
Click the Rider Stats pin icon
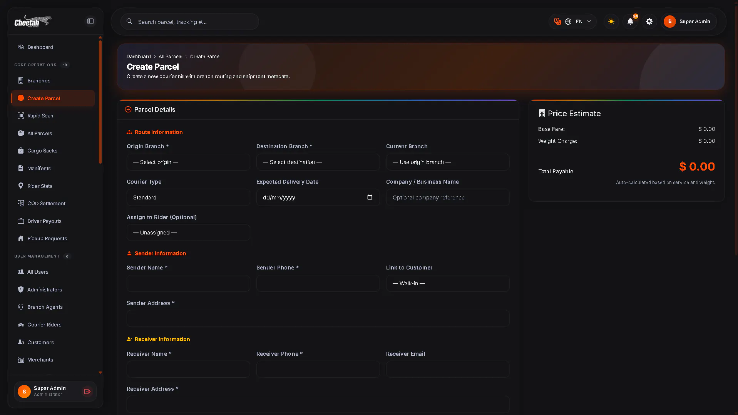(x=21, y=186)
